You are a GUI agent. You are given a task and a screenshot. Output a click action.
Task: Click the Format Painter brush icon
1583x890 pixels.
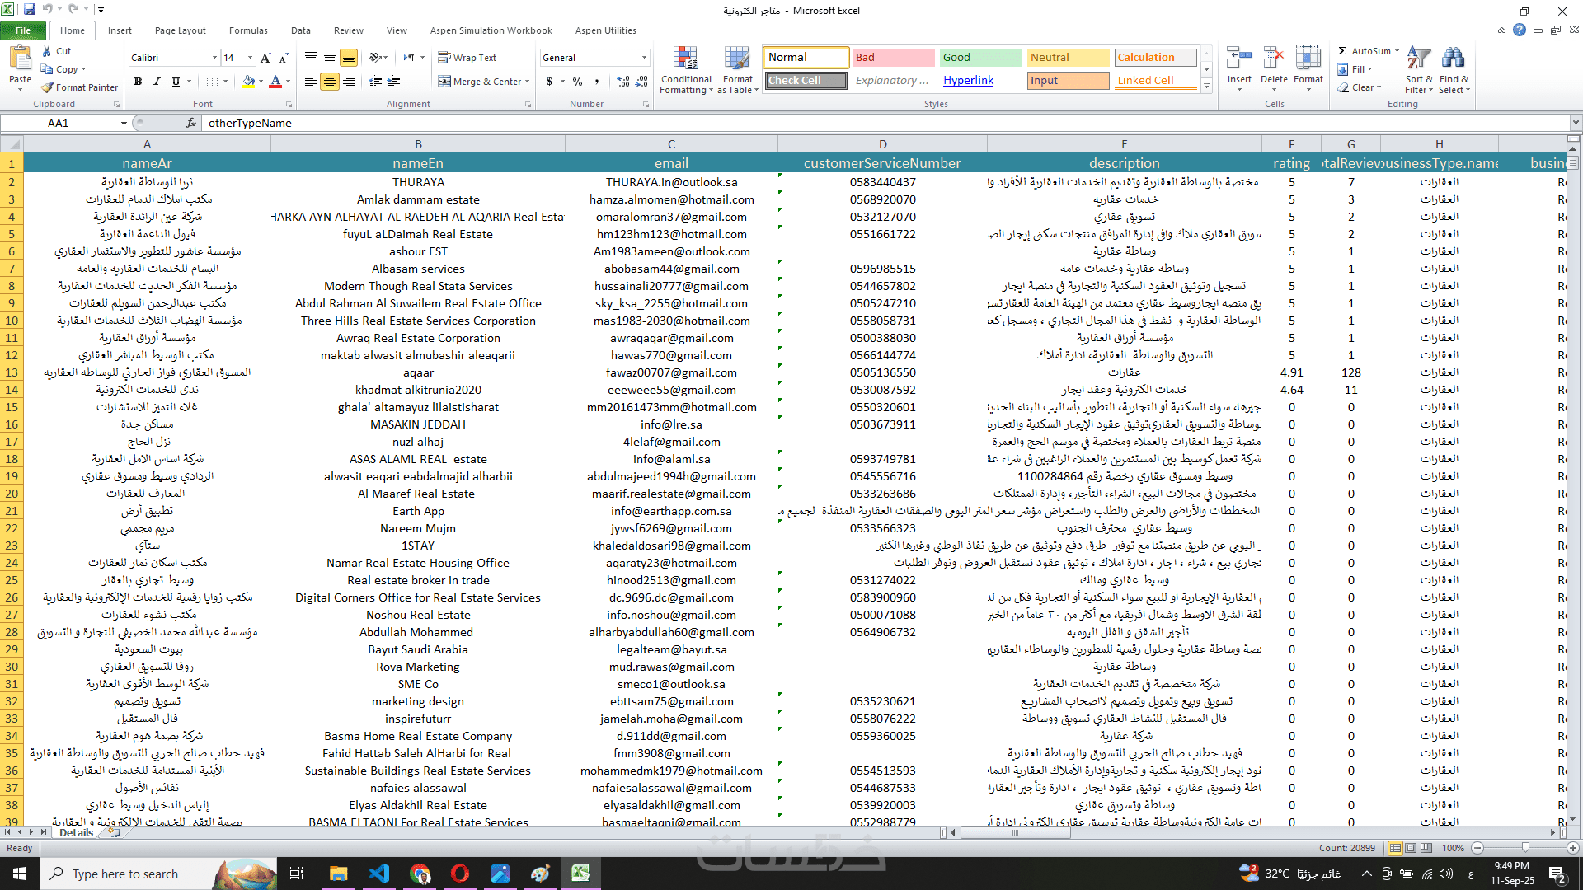point(48,87)
